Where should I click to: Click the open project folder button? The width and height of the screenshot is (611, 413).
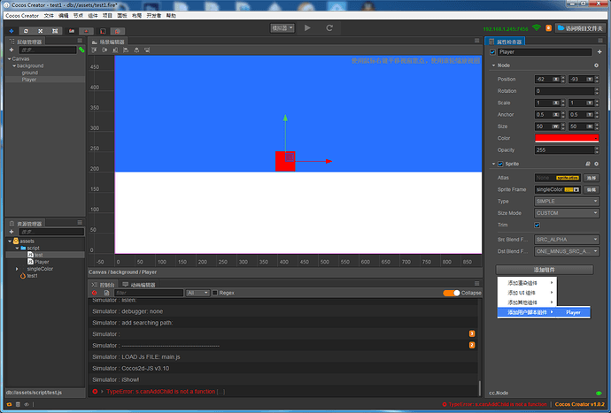[x=580, y=28]
